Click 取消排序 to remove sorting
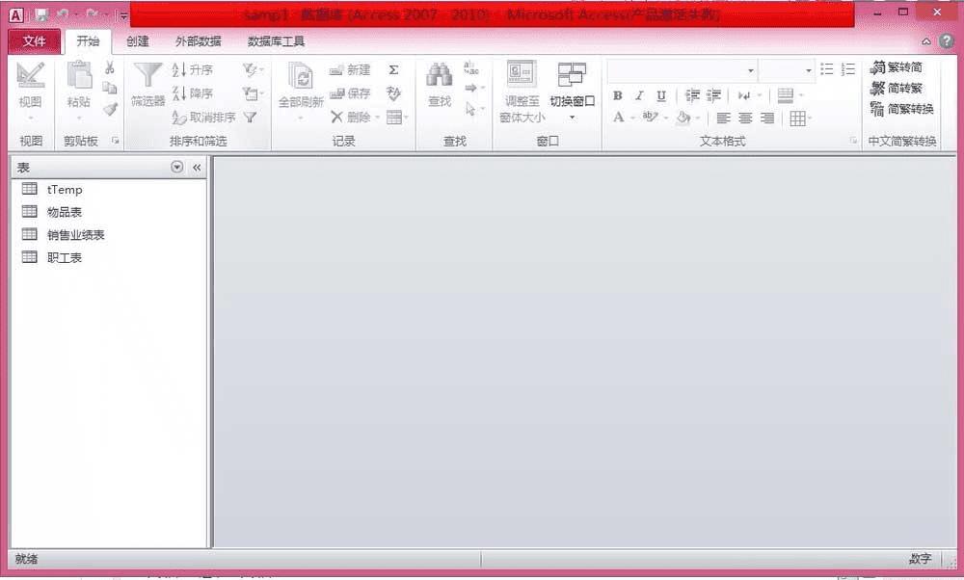Viewport: 964px width, 580px height. tap(203, 117)
